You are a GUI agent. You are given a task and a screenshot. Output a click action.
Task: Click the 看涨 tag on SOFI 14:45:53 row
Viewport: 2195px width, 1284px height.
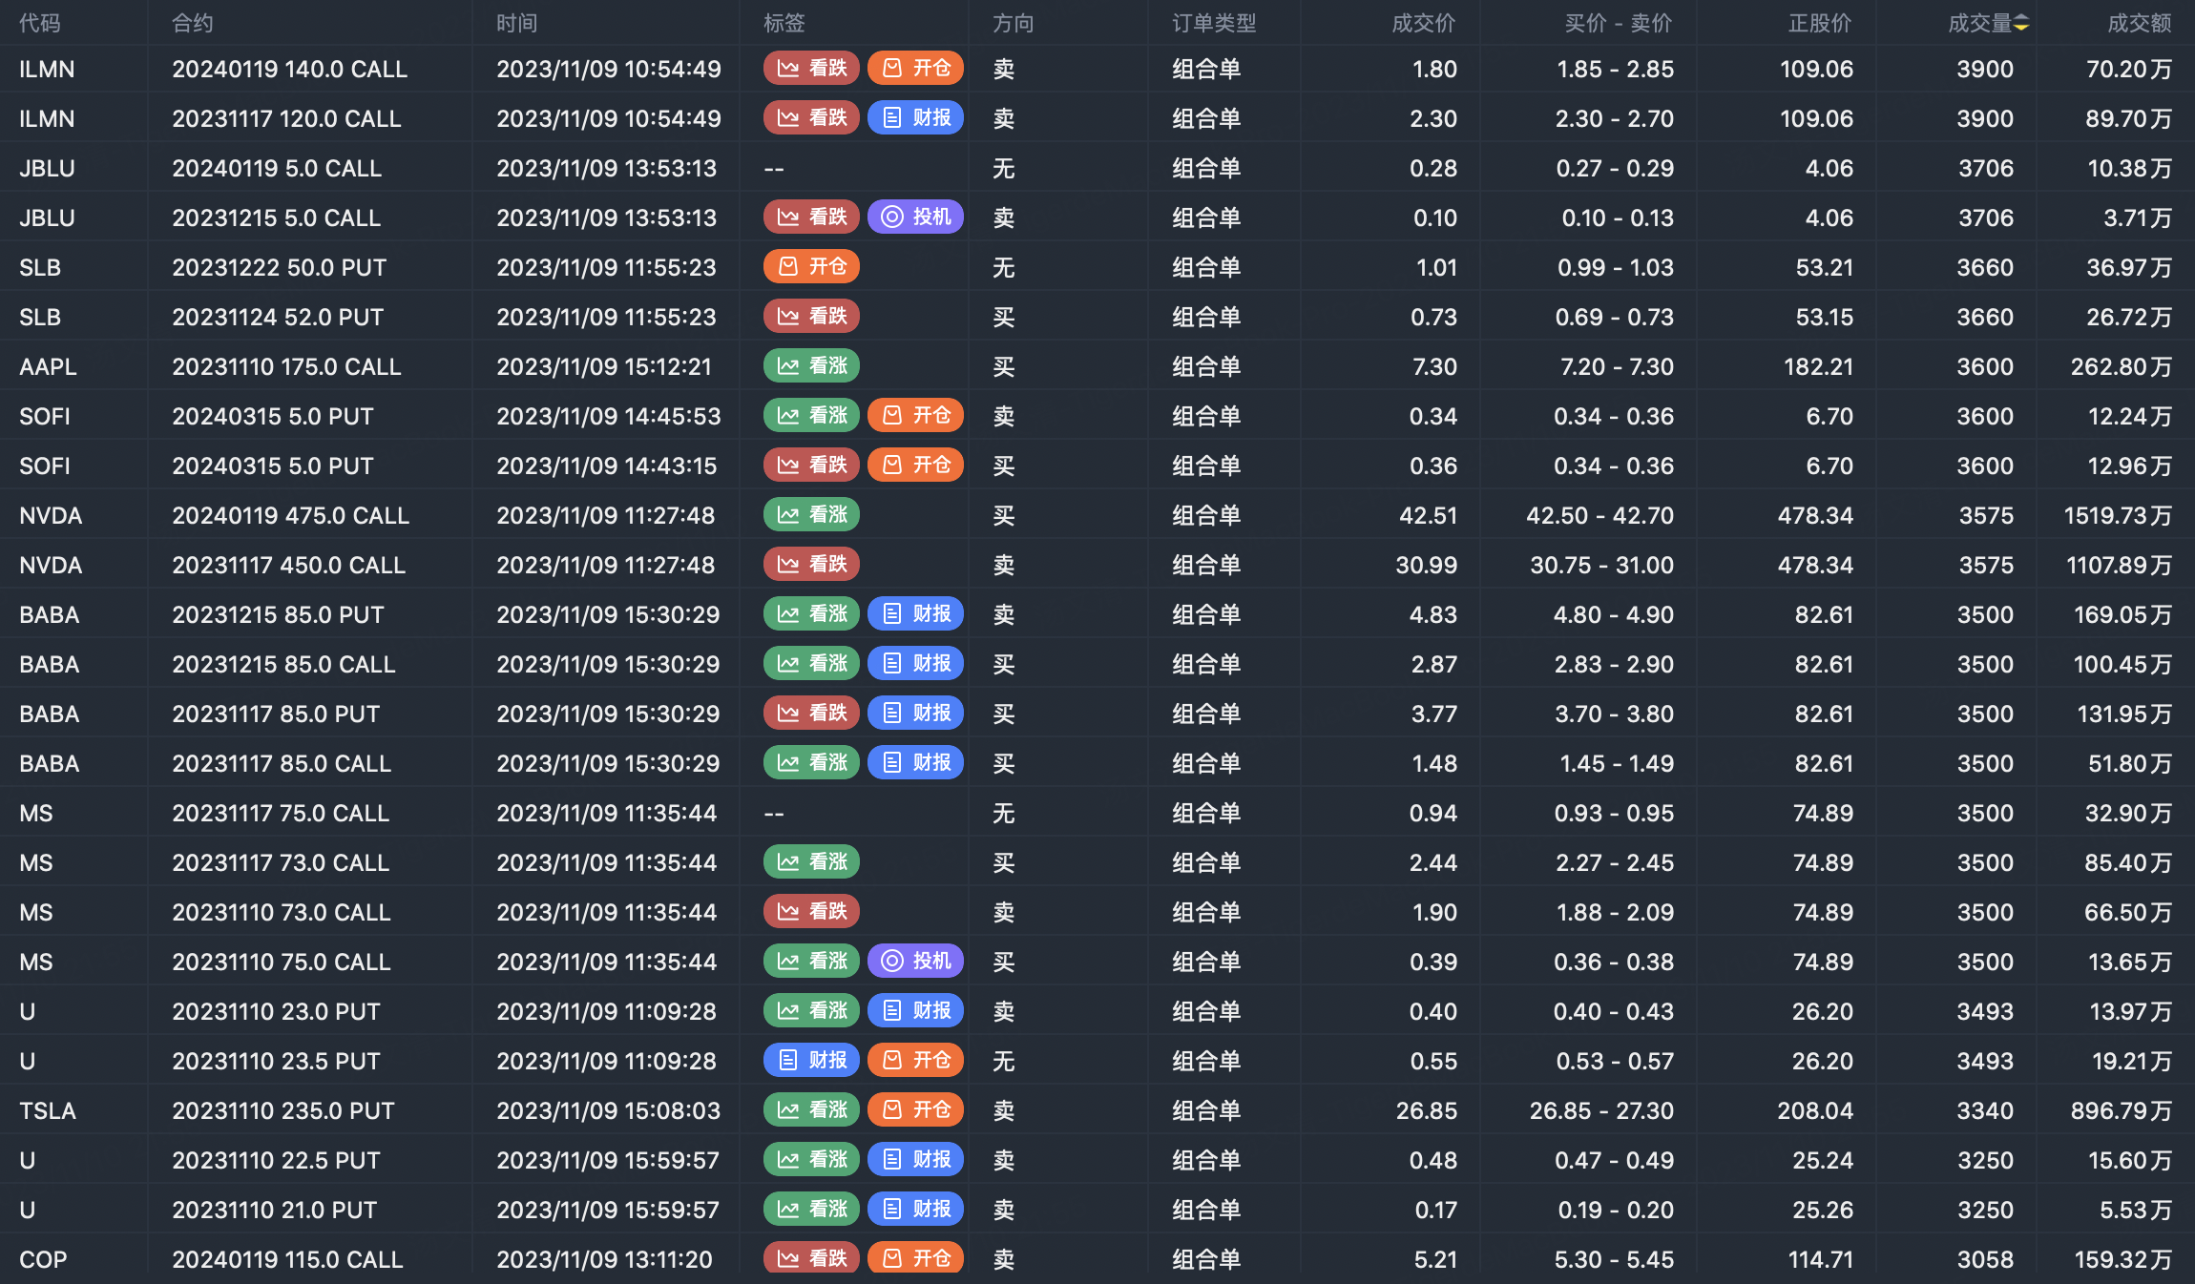(x=811, y=415)
